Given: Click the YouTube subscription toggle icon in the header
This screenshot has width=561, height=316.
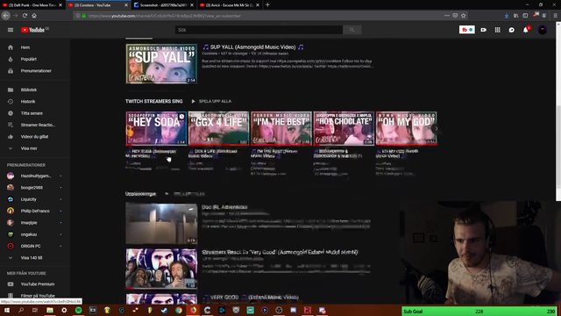Looking at the screenshot, I should pyautogui.click(x=467, y=30).
